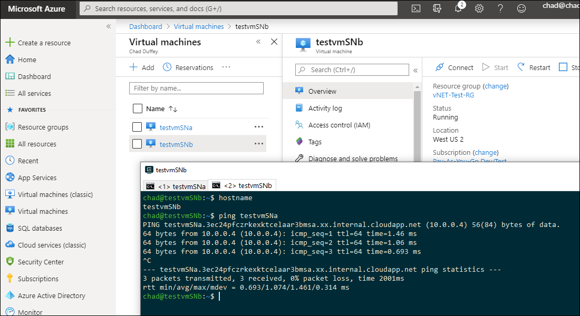Go to Virtual machines via breadcrumb
The image size is (580, 316).
click(x=199, y=27)
